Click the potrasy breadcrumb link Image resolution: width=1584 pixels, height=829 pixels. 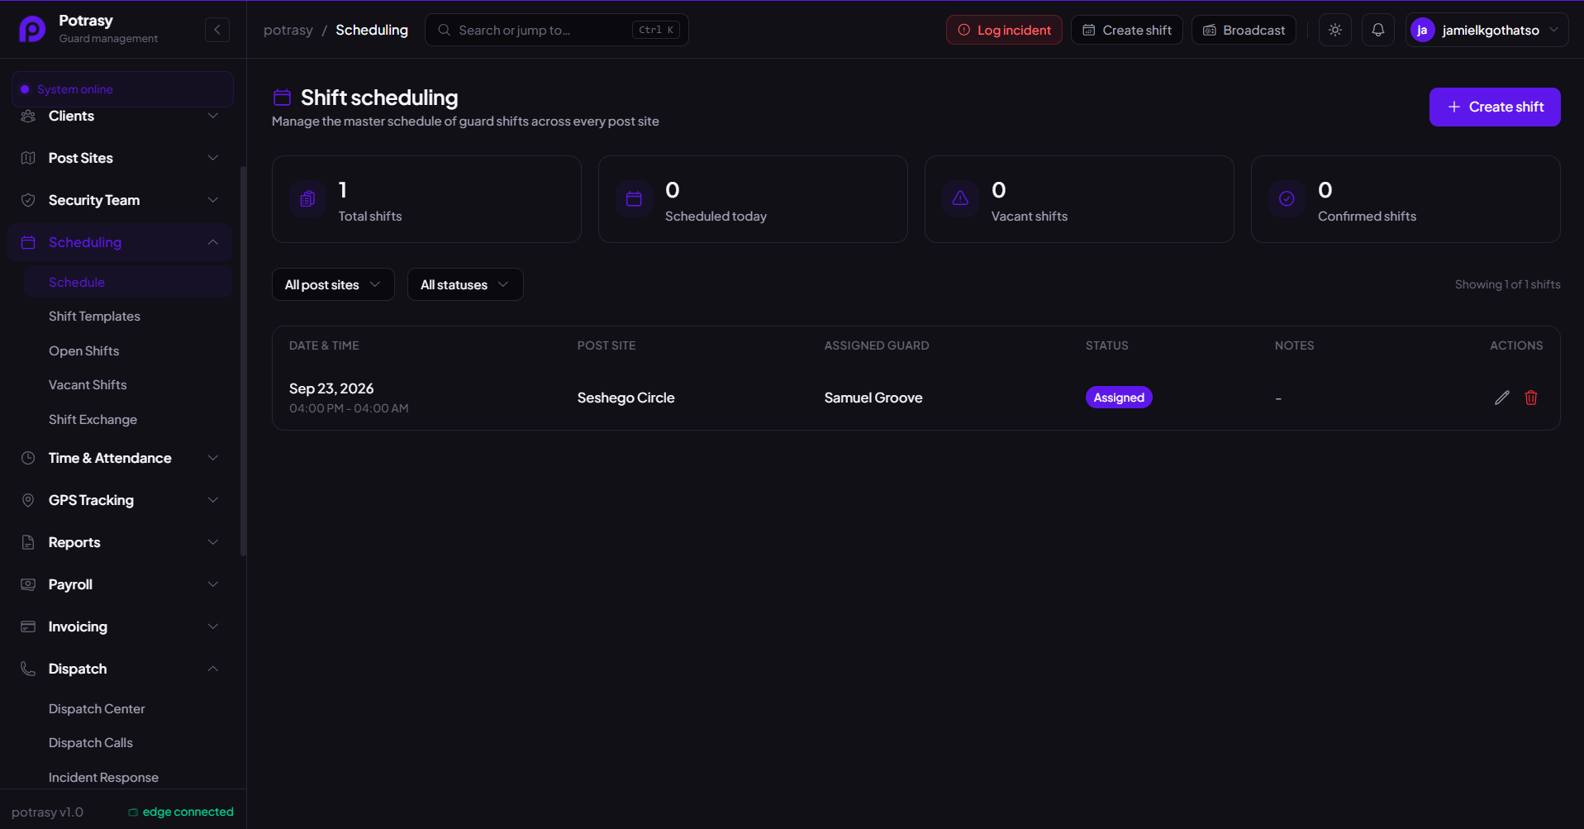pos(288,30)
